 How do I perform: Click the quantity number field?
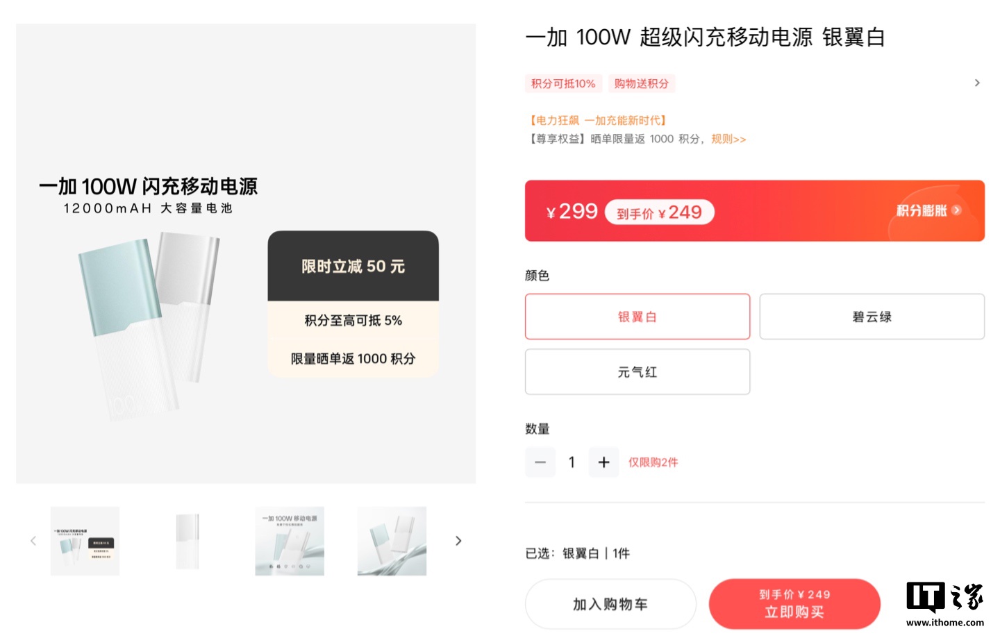tap(572, 462)
